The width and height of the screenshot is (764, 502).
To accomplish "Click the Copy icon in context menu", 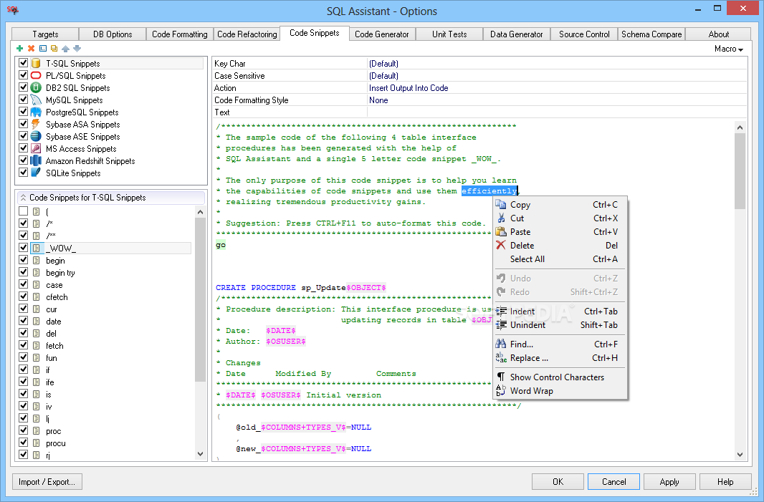I will (x=501, y=205).
